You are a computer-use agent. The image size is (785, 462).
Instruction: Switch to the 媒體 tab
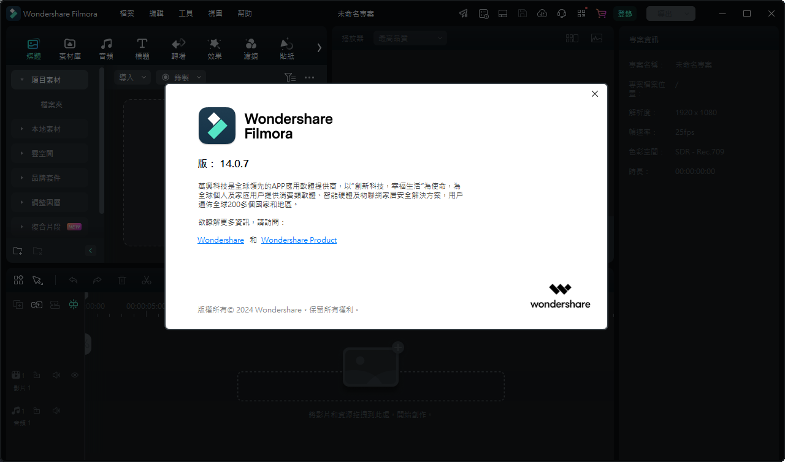point(34,49)
